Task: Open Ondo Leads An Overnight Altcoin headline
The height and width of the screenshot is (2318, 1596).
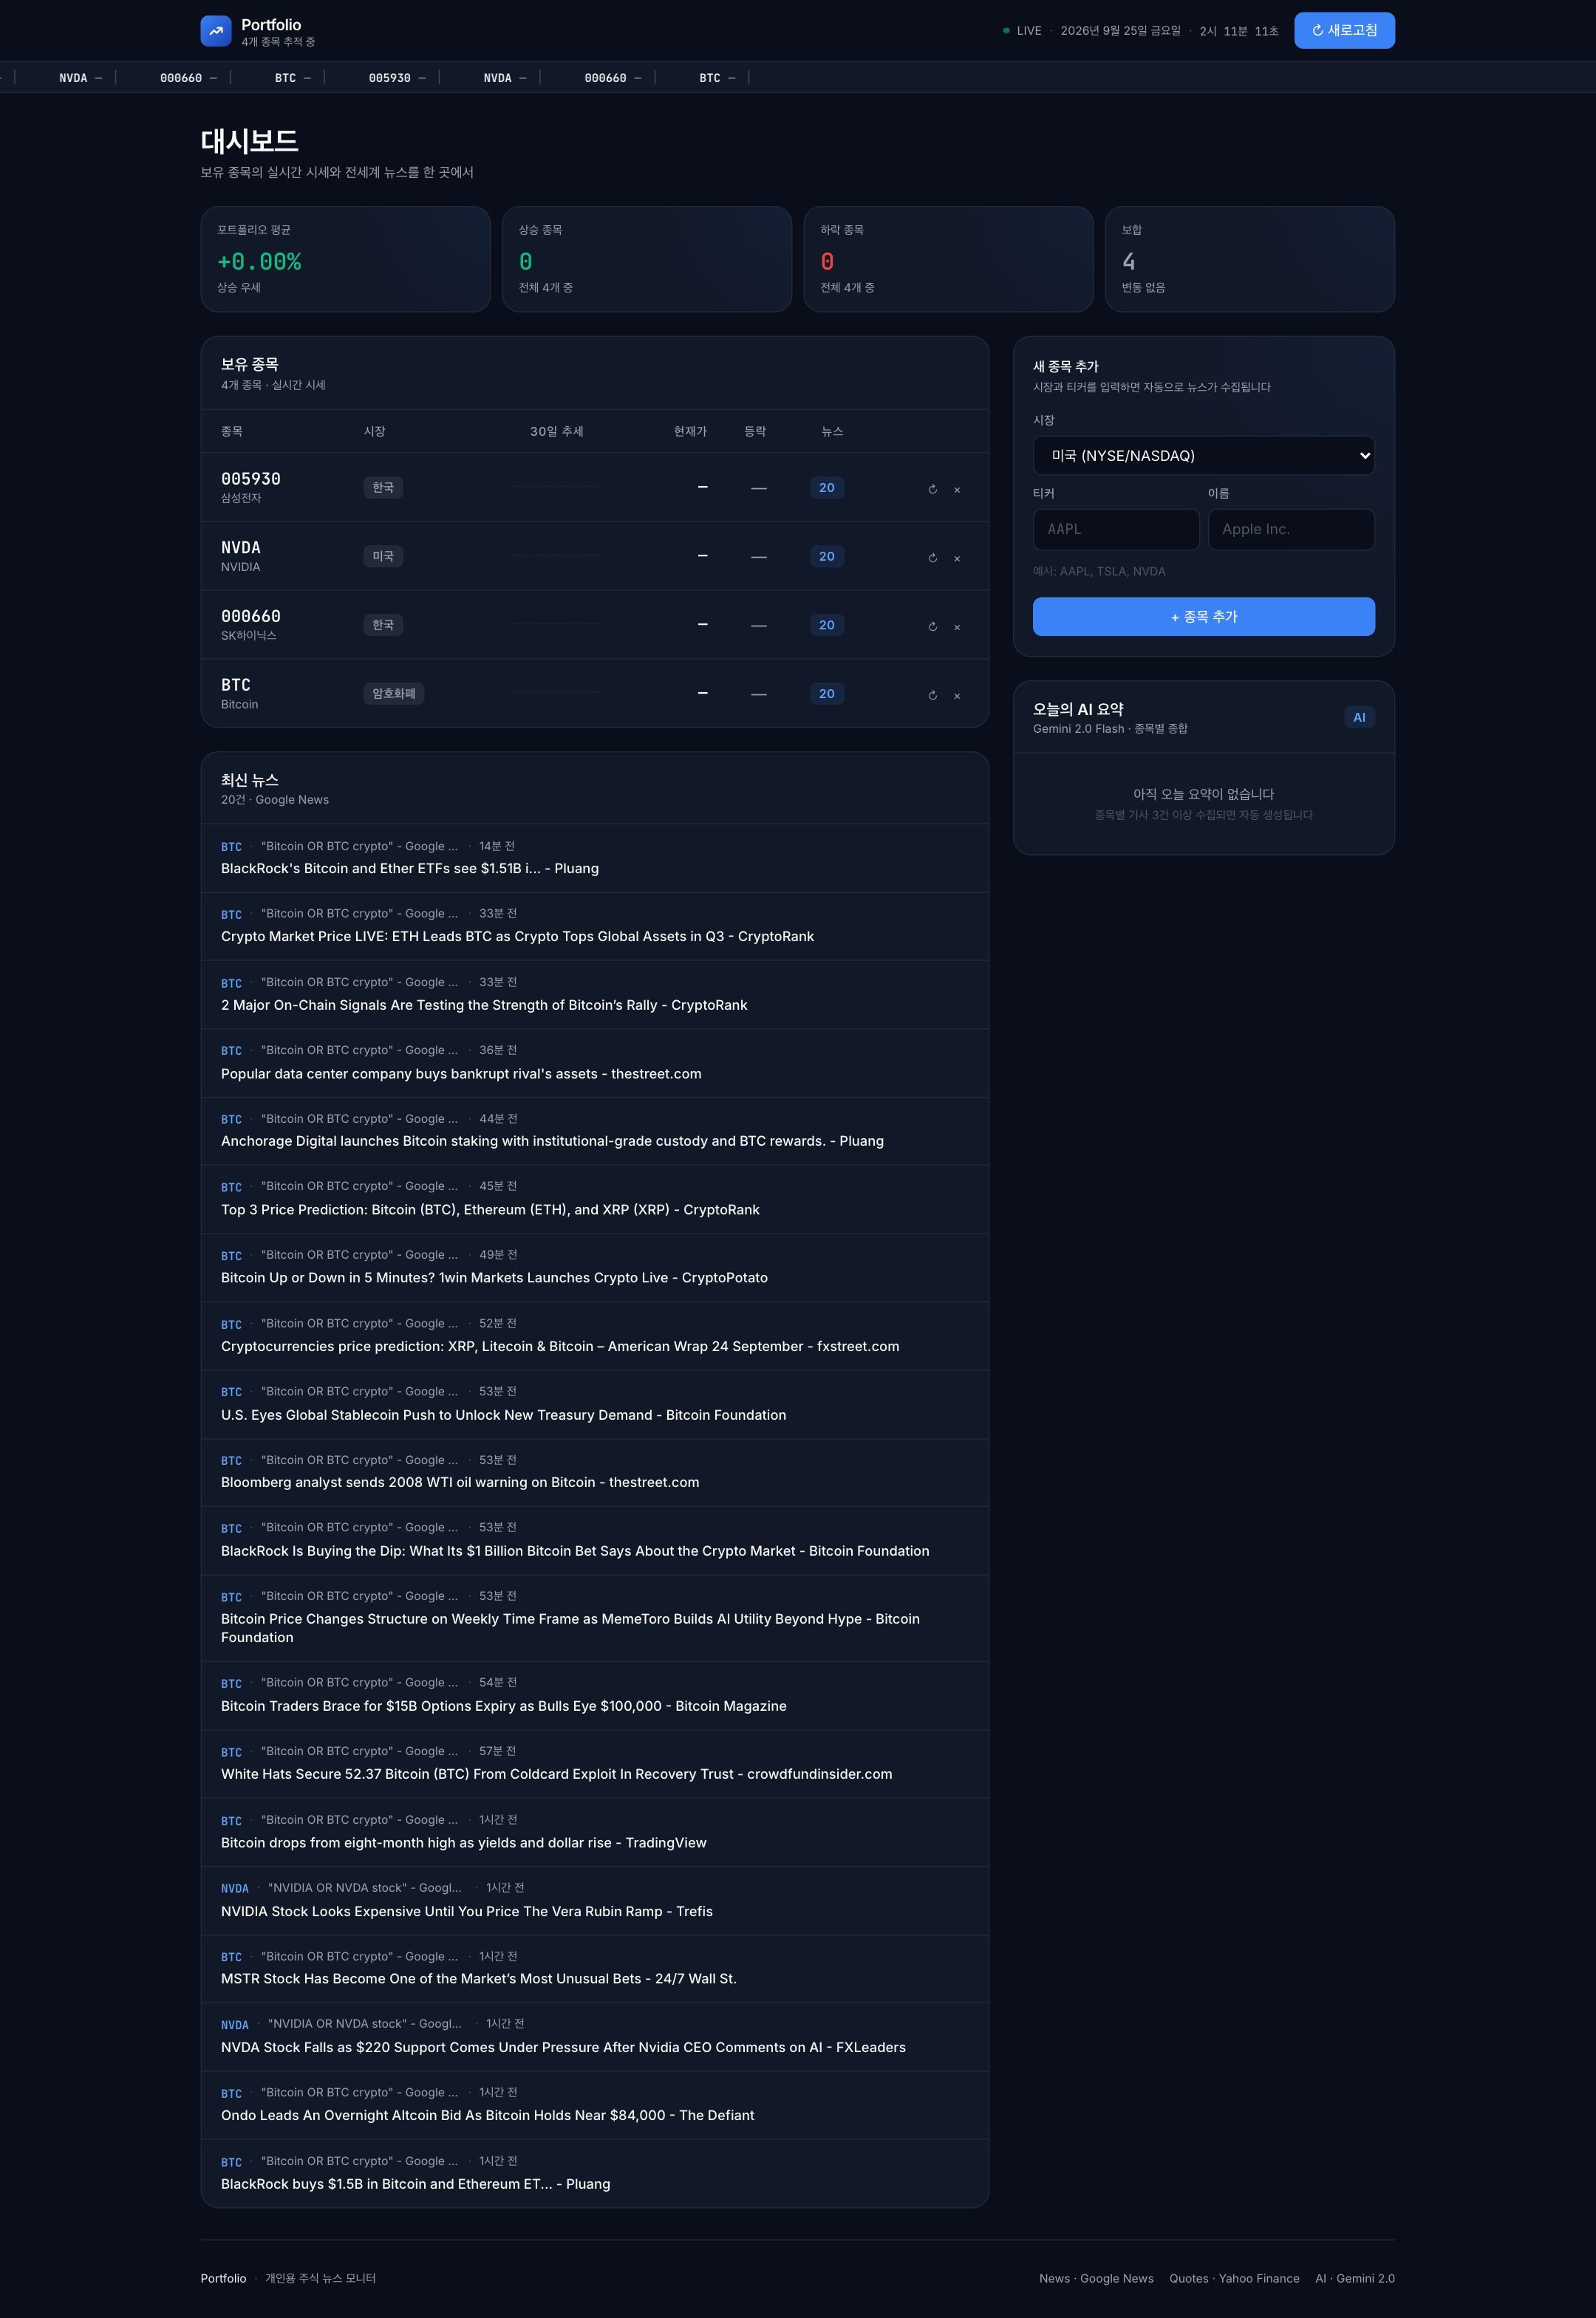Action: click(x=487, y=2115)
